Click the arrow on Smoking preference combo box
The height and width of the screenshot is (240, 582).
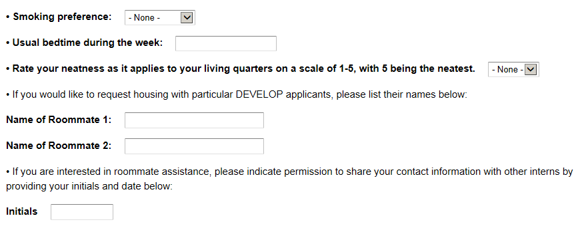[187, 17]
